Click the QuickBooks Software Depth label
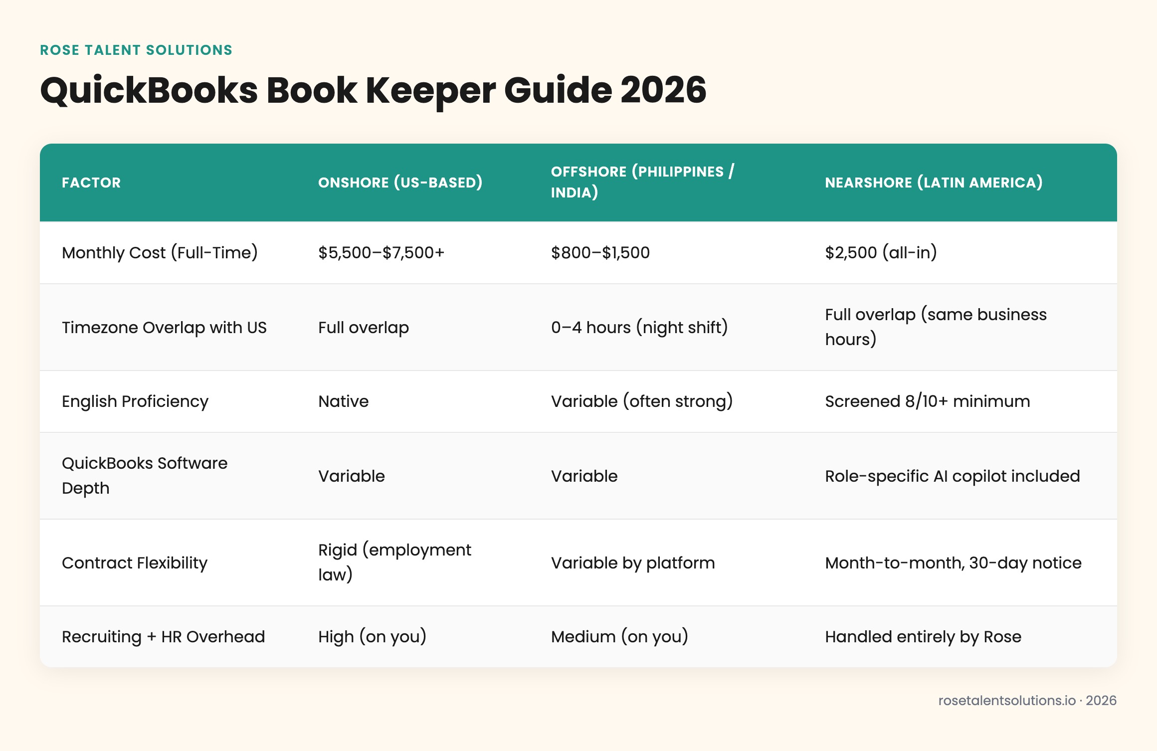The height and width of the screenshot is (751, 1157). pos(145,476)
